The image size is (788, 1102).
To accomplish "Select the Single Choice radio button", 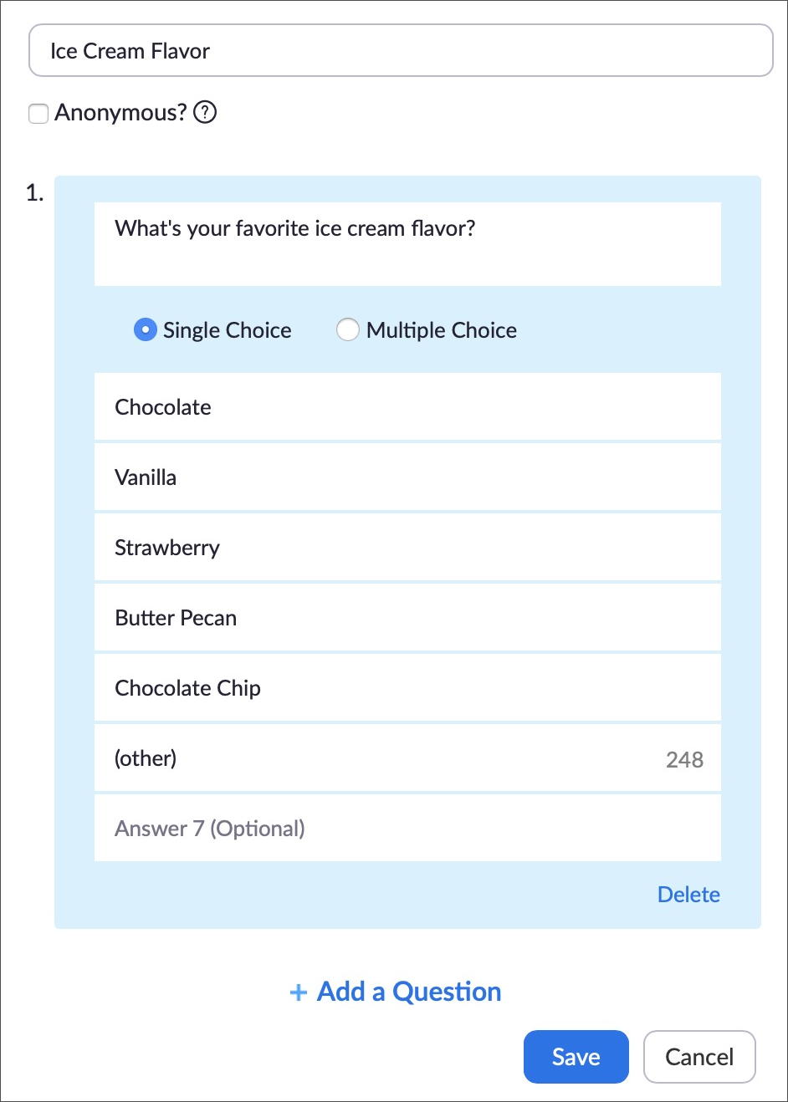I will tap(146, 330).
